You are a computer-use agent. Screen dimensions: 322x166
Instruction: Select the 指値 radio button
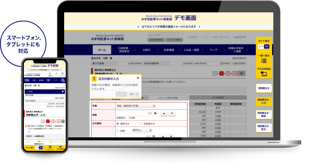coord(118,131)
